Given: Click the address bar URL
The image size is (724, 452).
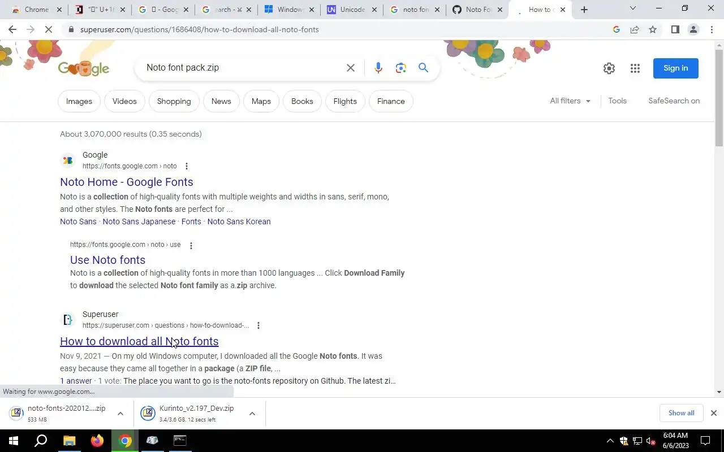Looking at the screenshot, I should pos(200,29).
